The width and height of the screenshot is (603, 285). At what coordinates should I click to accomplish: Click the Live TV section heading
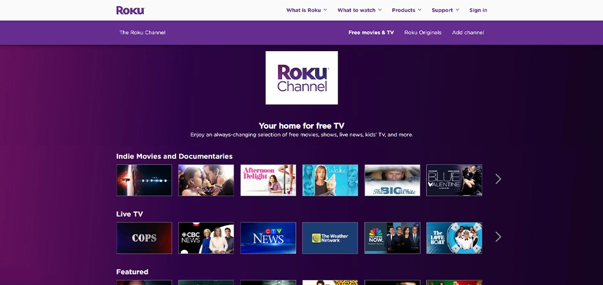(130, 214)
